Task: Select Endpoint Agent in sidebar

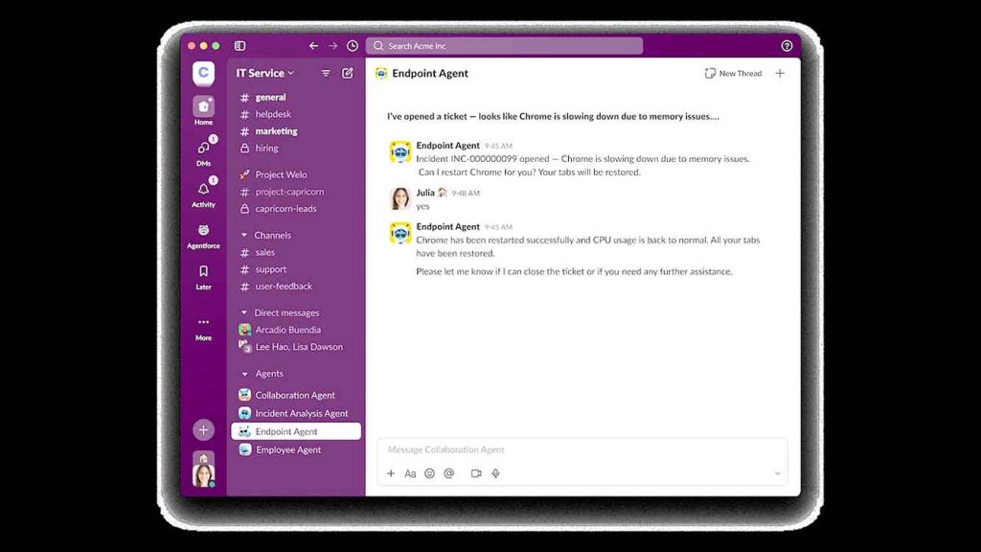Action: tap(296, 431)
